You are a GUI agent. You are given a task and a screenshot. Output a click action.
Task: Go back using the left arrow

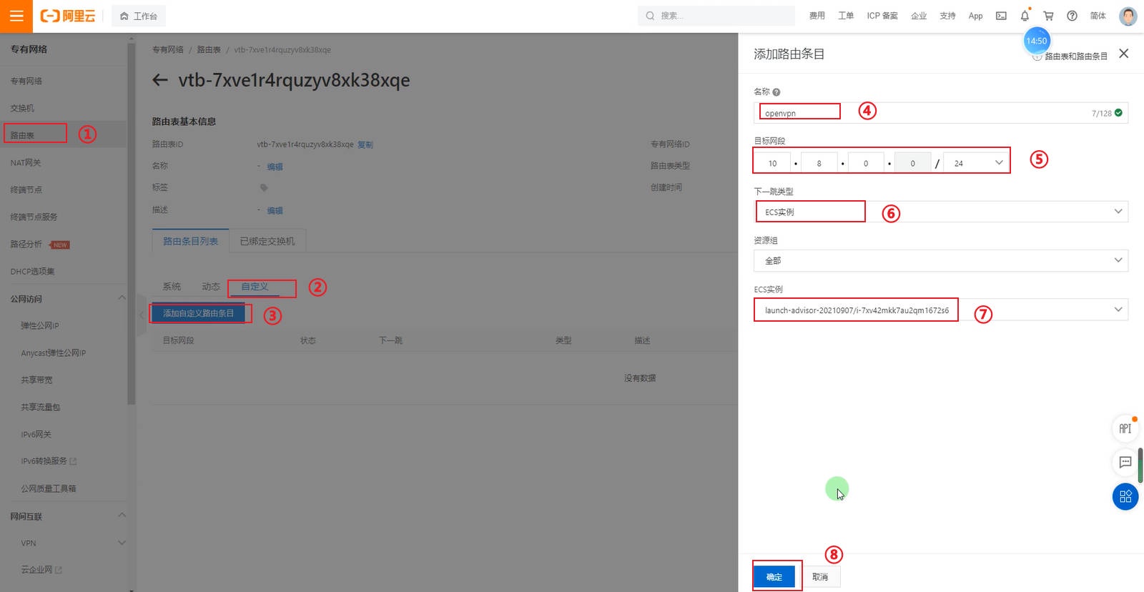(x=160, y=80)
